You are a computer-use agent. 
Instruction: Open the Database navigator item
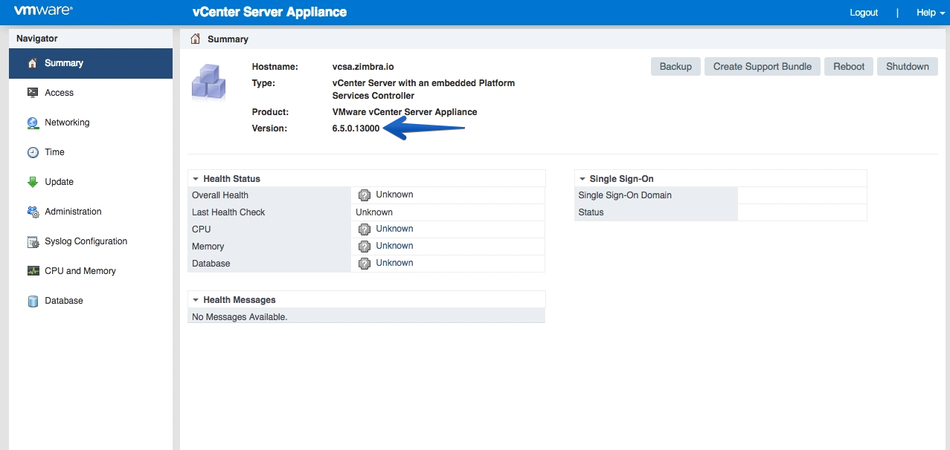[91, 301]
